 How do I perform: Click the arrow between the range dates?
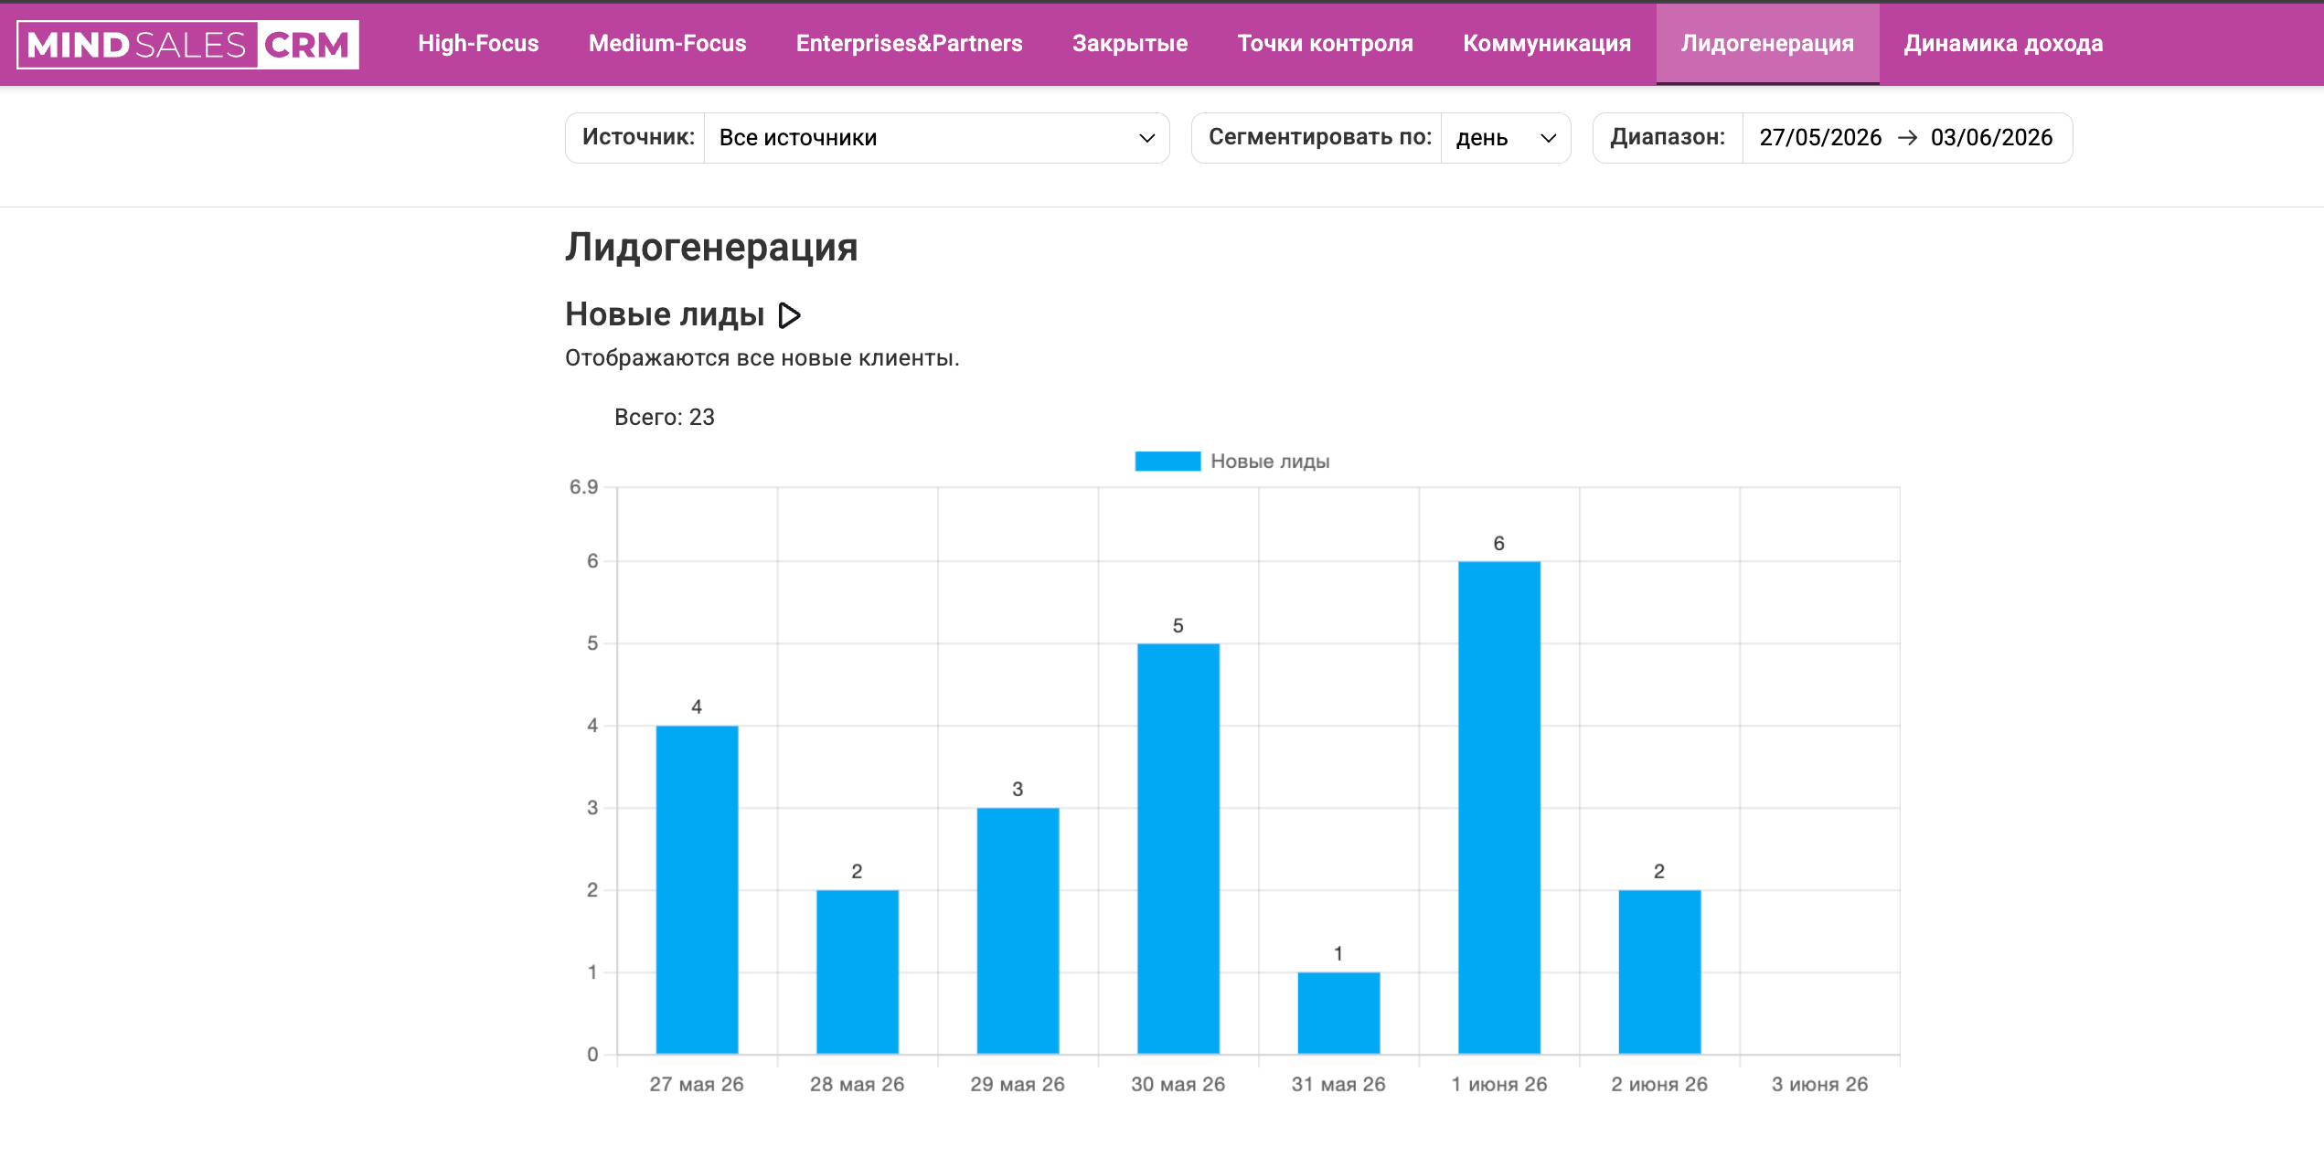1907,138
